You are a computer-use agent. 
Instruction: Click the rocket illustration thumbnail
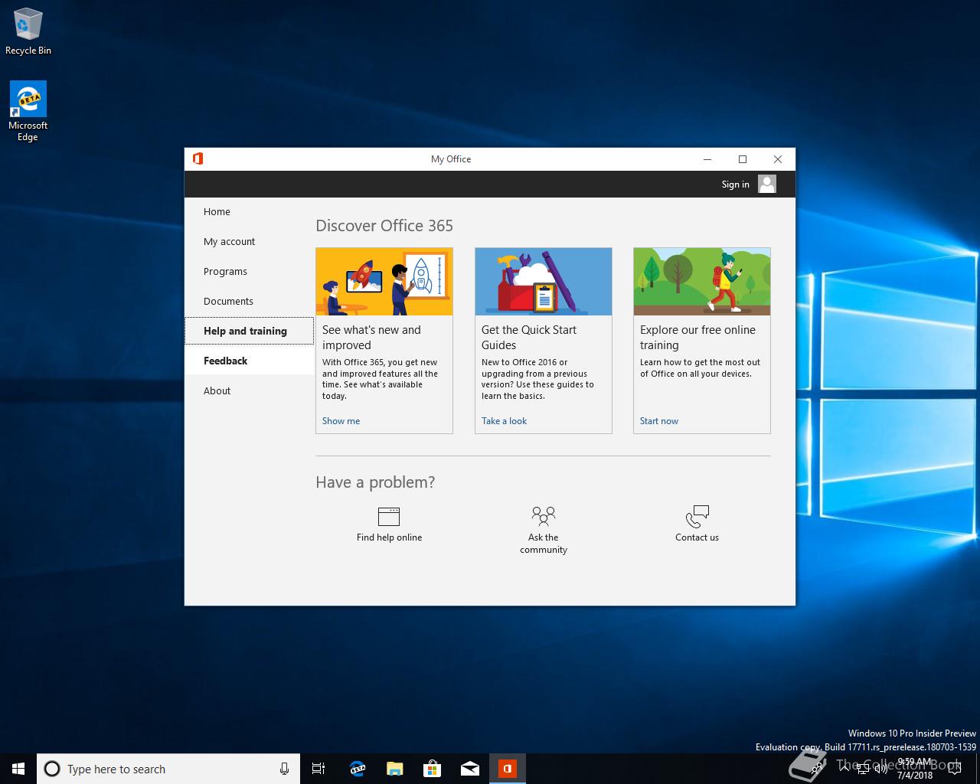pos(384,282)
